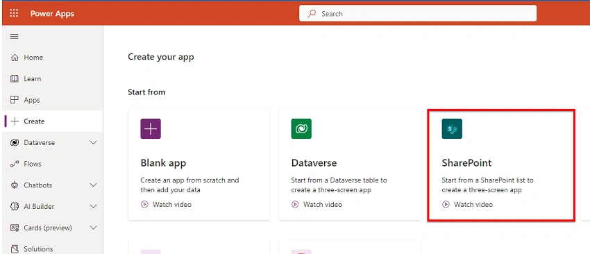Expand the Dataverse chevron
The image size is (590, 254).
[93, 143]
